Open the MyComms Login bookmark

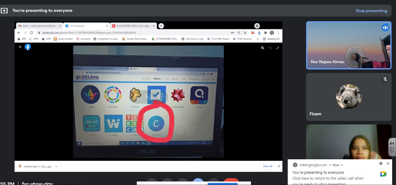(193, 39)
